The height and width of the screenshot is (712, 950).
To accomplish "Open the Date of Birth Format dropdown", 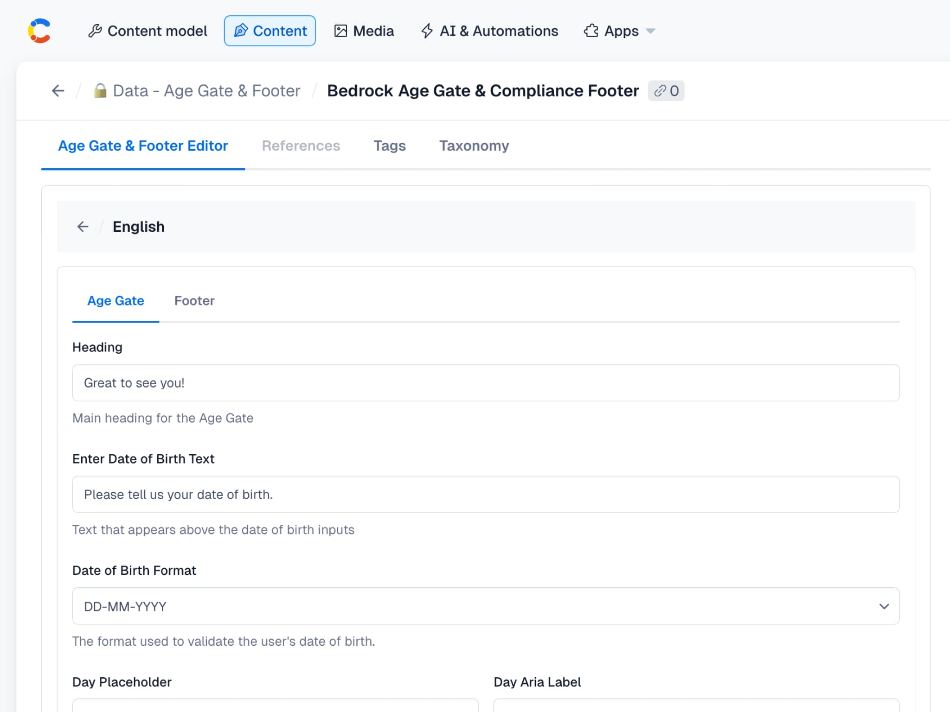I will coord(486,606).
